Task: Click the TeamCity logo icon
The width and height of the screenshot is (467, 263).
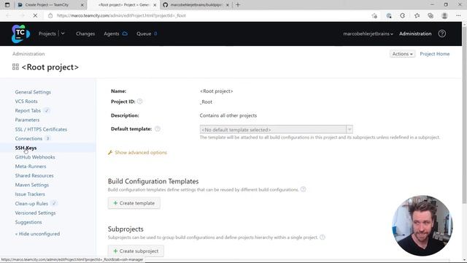Action: click(20, 34)
